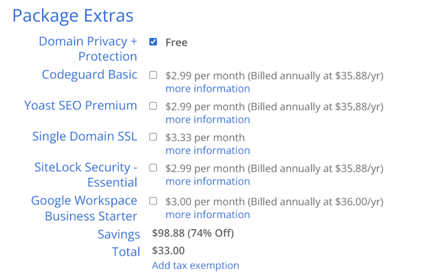This screenshot has width=427, height=277.
Task: Select the Single Domain SSL checkbox
Action: 153,137
